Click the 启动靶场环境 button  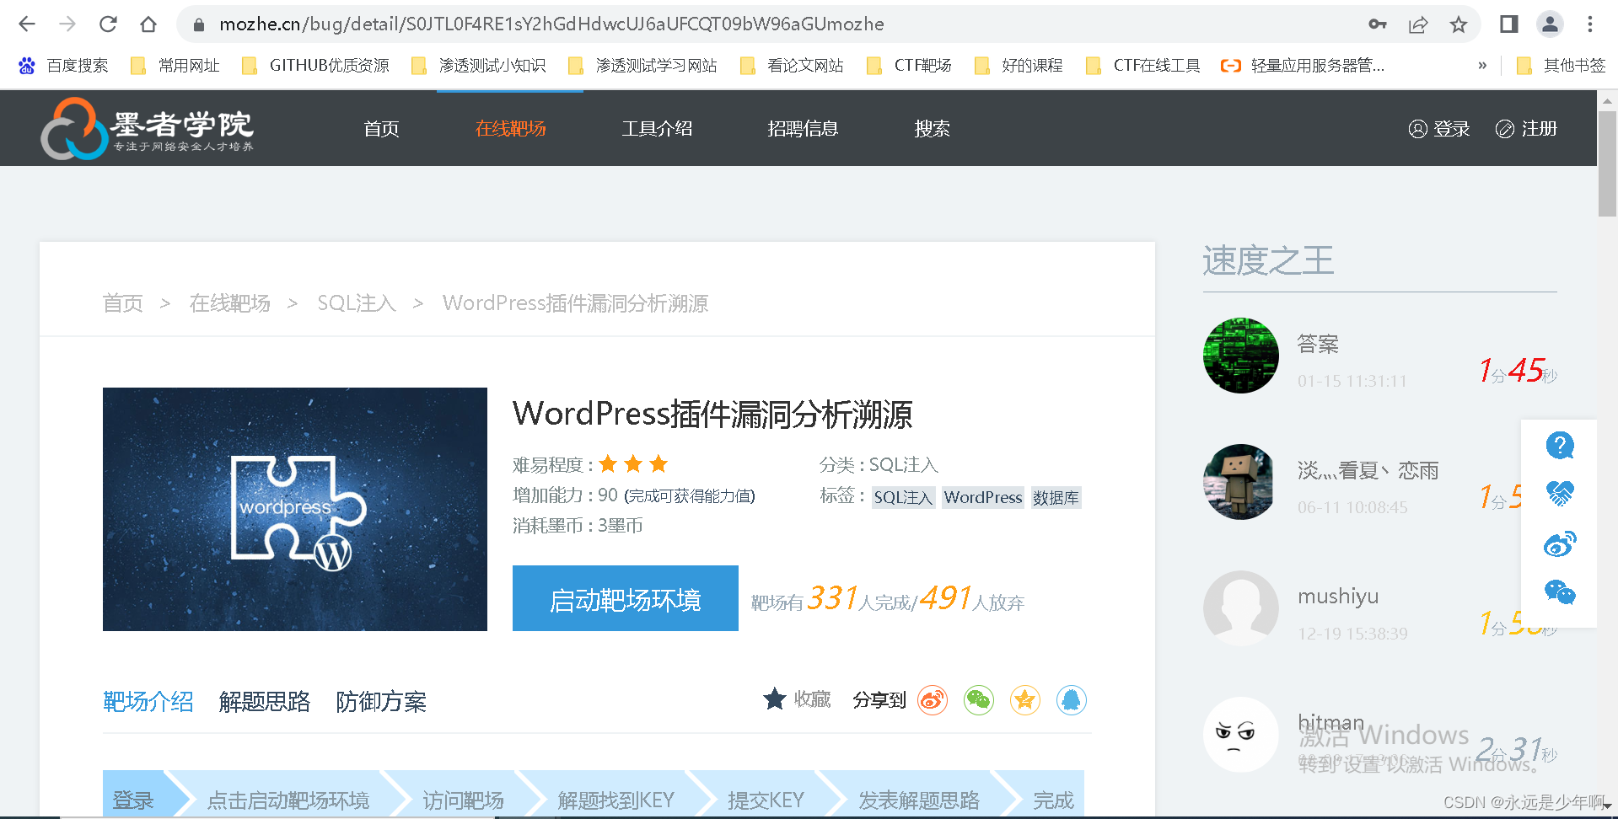[x=625, y=598]
